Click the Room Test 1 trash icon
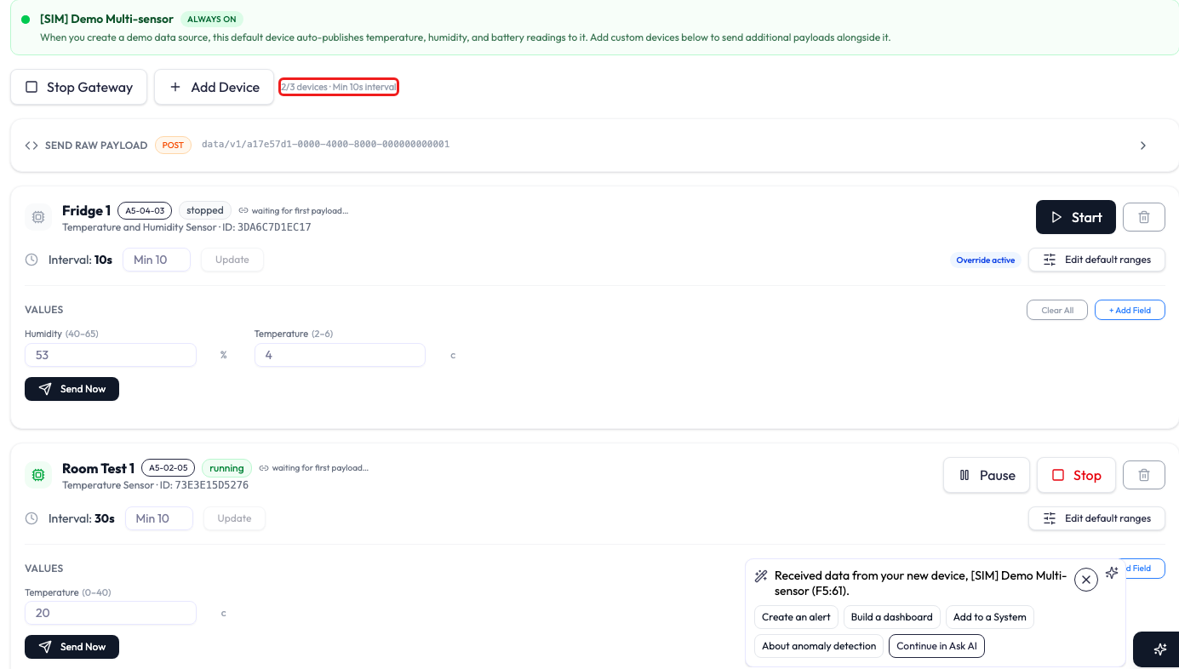Screen dimensions: 1179x669 (x=1144, y=475)
